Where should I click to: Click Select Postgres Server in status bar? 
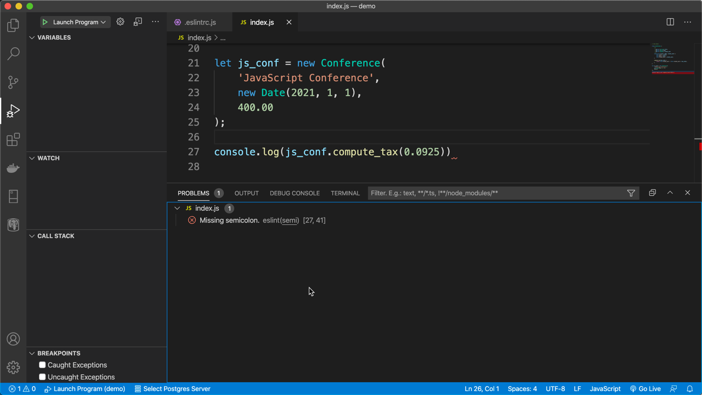click(x=172, y=389)
